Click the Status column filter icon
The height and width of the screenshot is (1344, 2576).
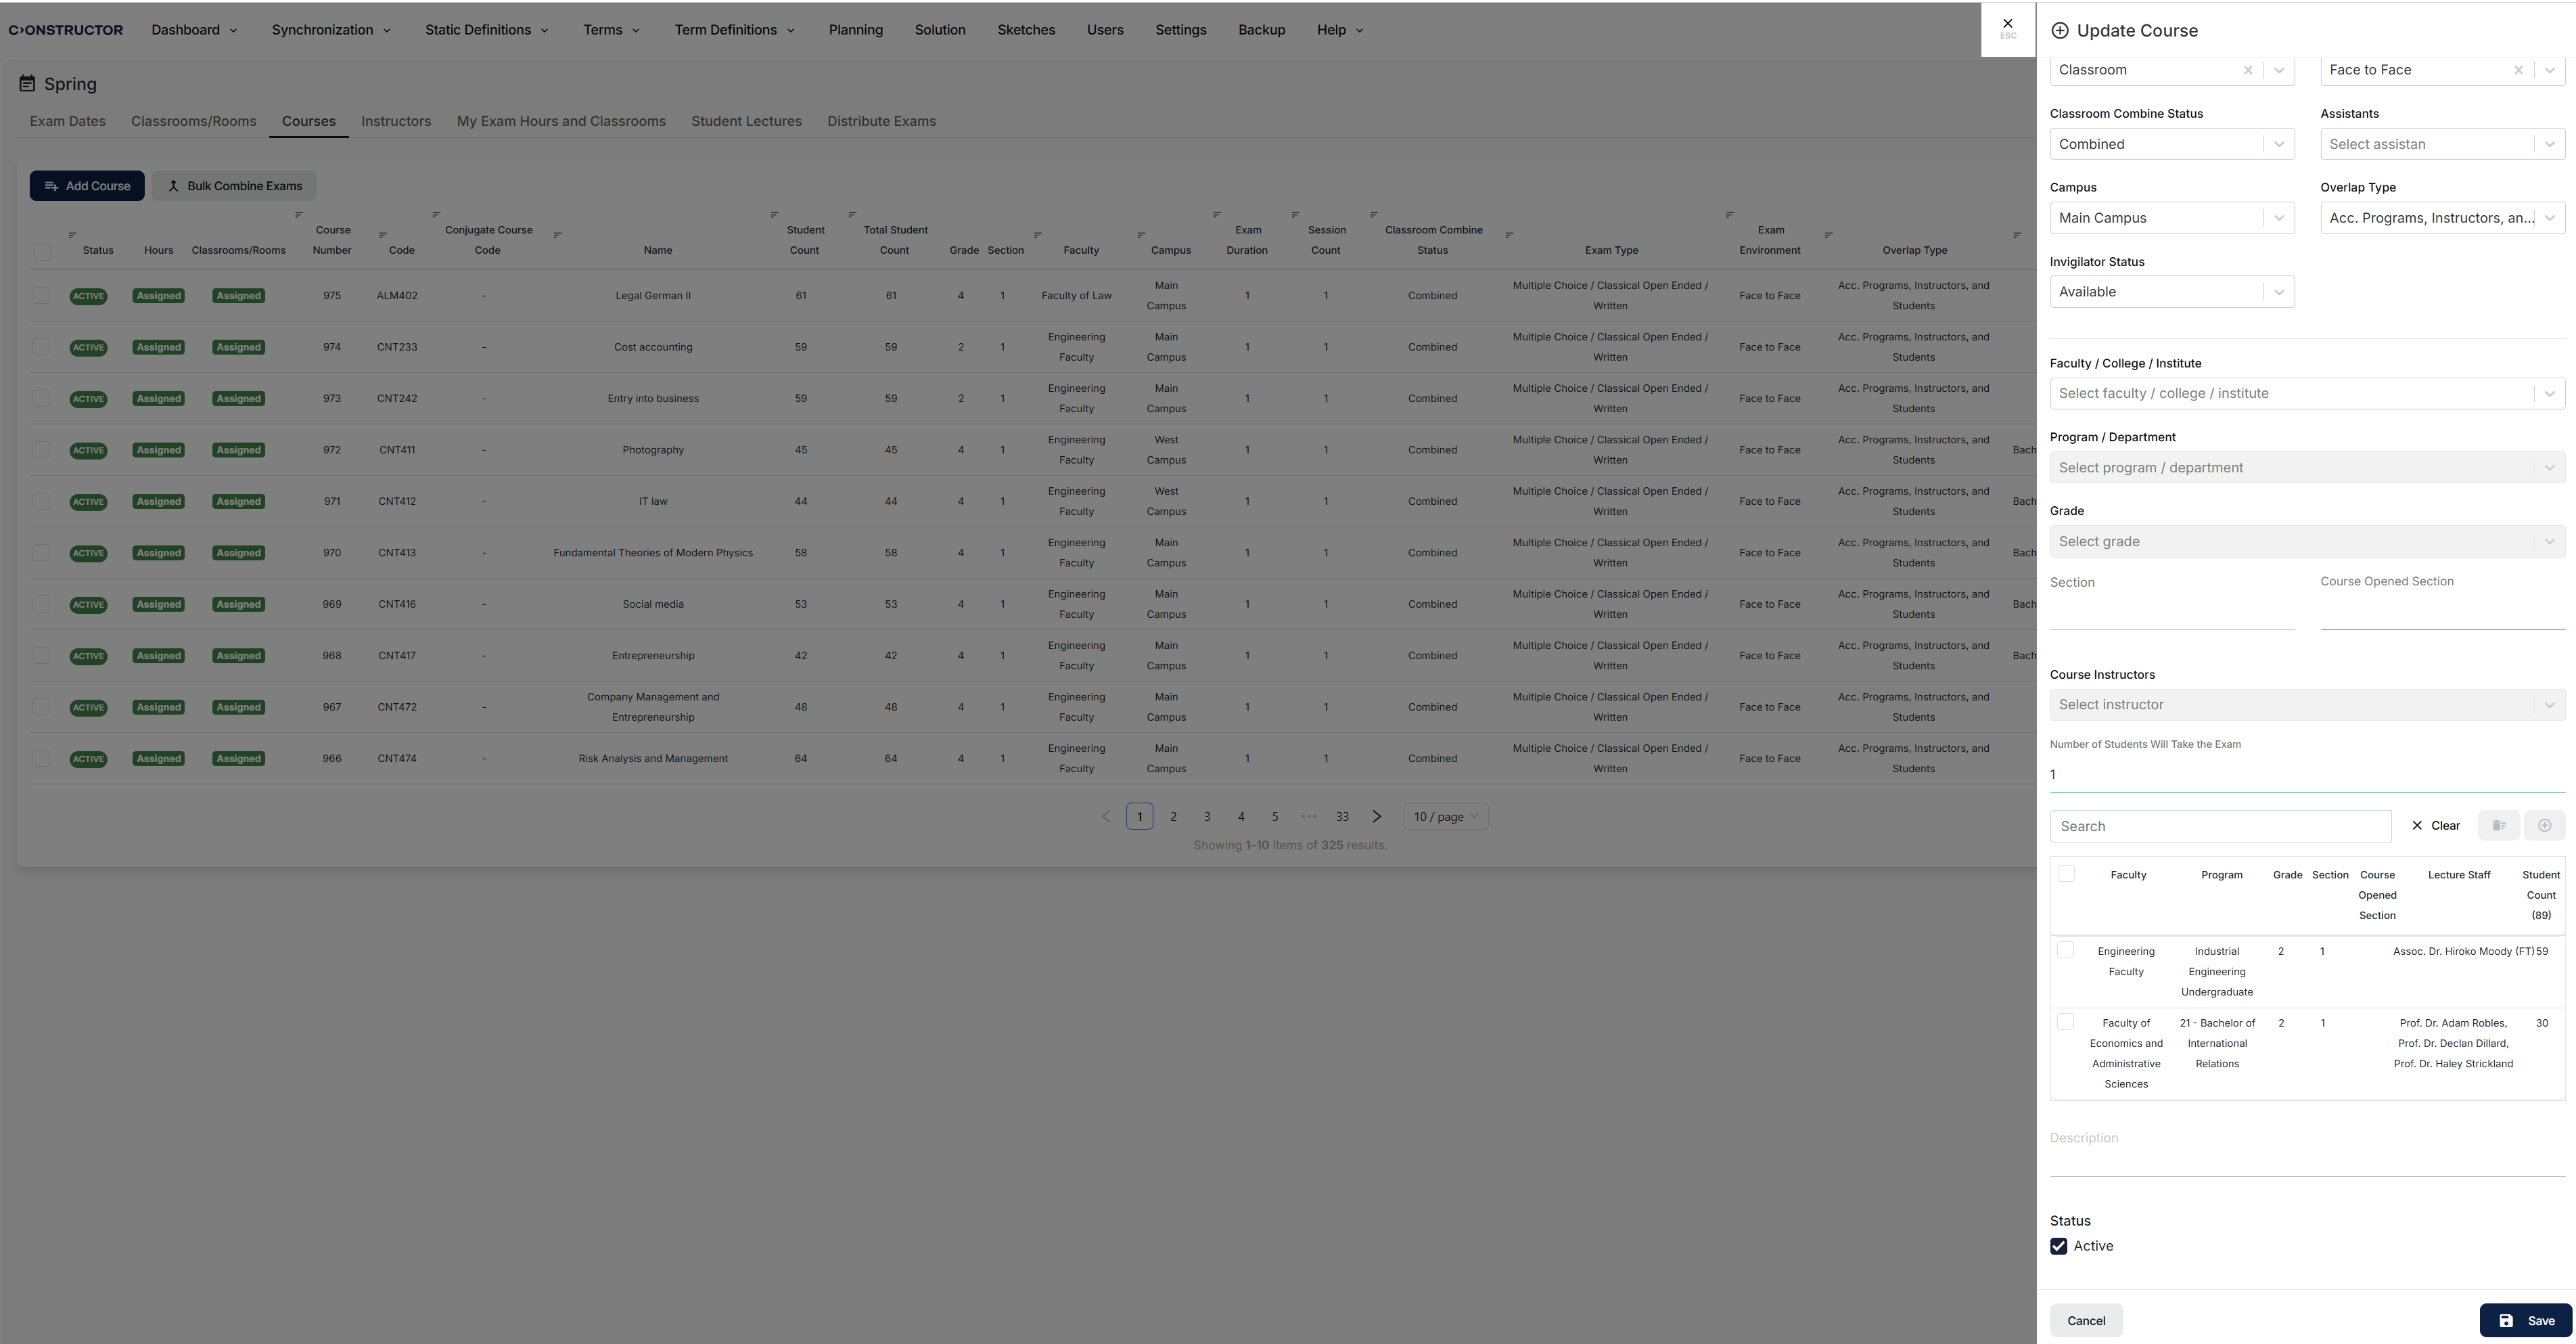(x=72, y=236)
